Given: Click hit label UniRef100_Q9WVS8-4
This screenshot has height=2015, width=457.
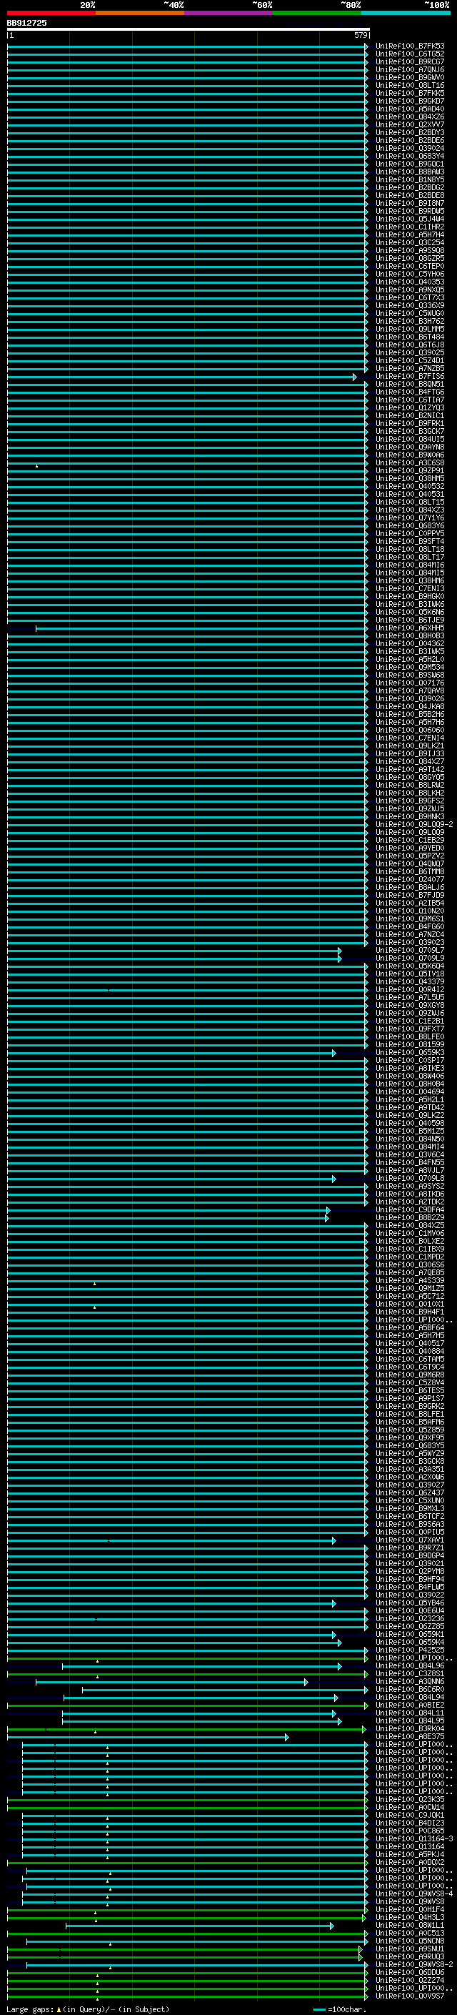Looking at the screenshot, I should (414, 1893).
